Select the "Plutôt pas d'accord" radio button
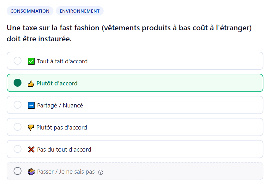 coord(18,127)
